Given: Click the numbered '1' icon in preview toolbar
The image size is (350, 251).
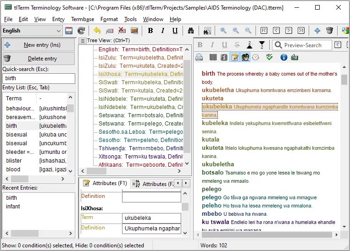Looking at the screenshot, I should tap(224, 58).
